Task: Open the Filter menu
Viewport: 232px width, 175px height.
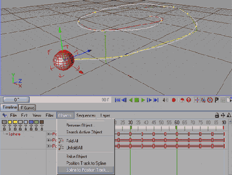Action: pos(50,115)
